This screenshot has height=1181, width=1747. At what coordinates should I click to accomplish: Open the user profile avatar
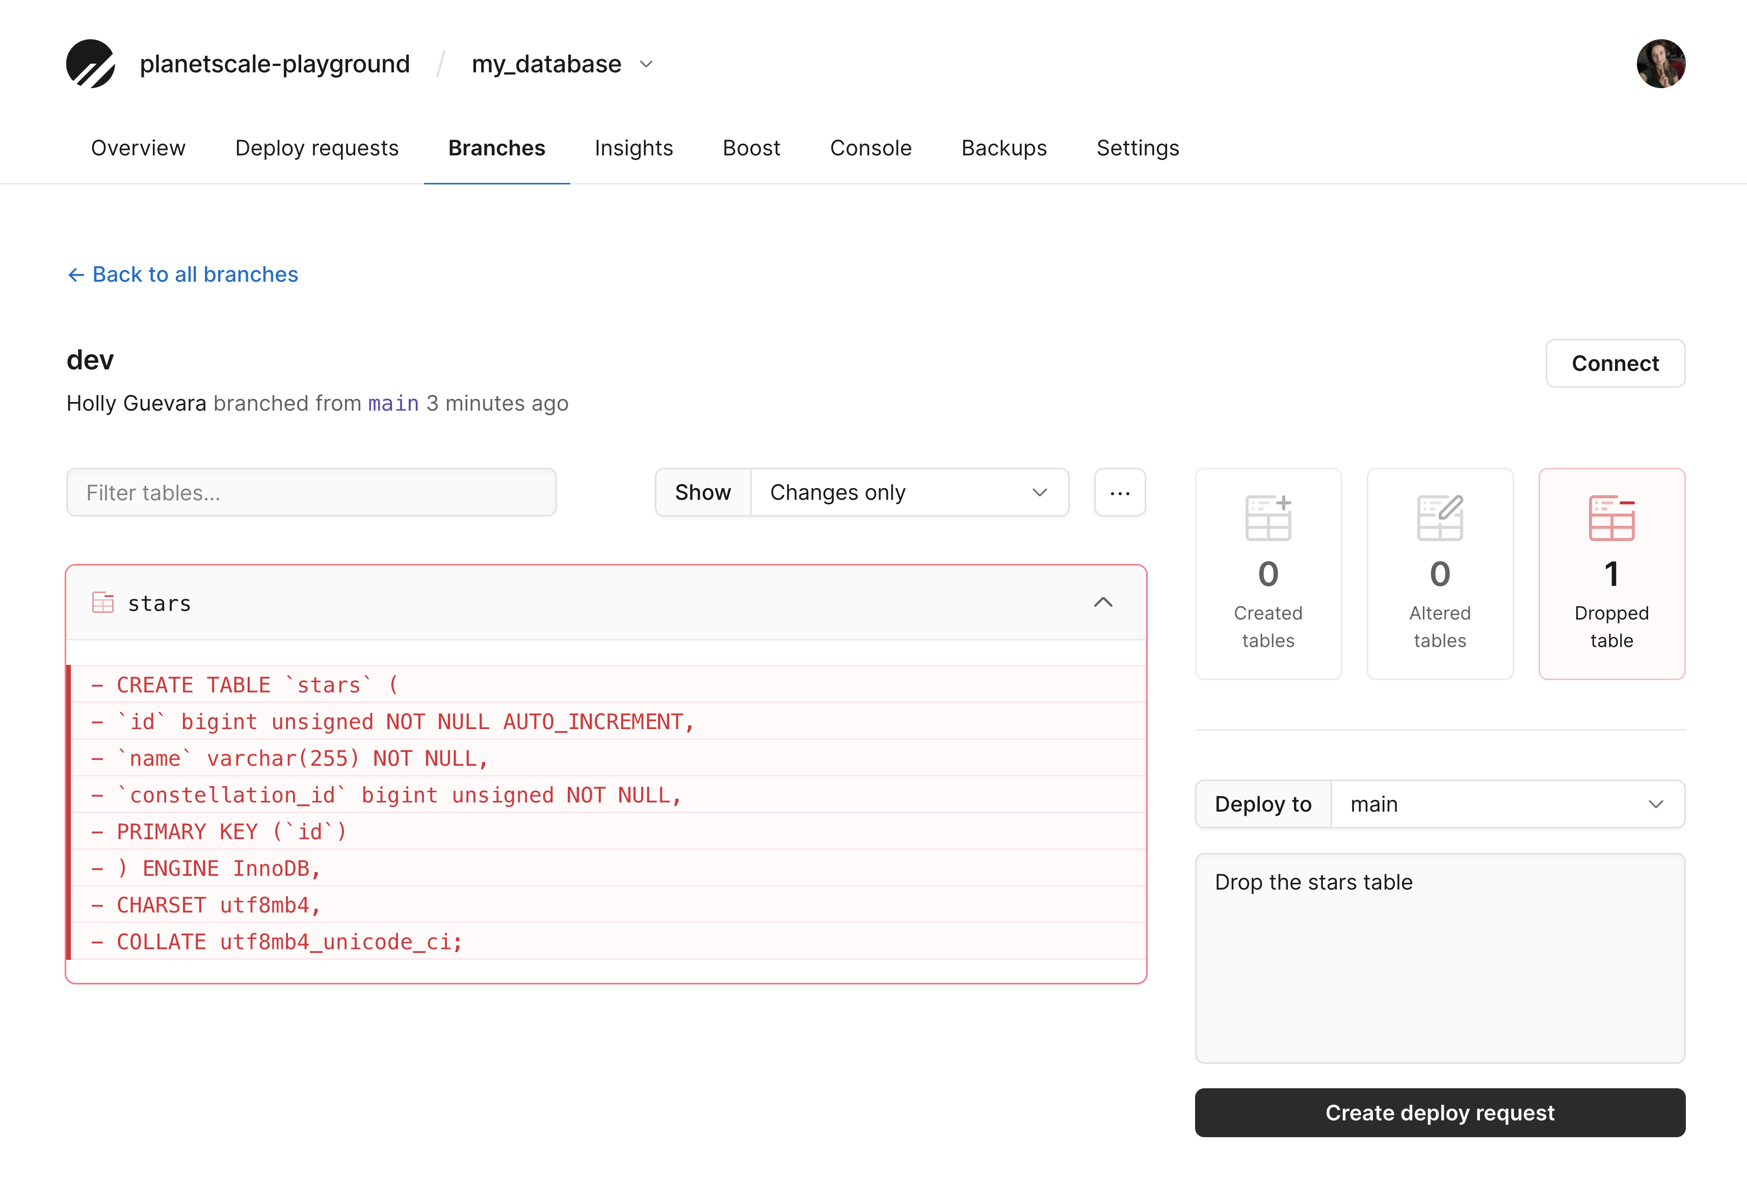(x=1661, y=64)
